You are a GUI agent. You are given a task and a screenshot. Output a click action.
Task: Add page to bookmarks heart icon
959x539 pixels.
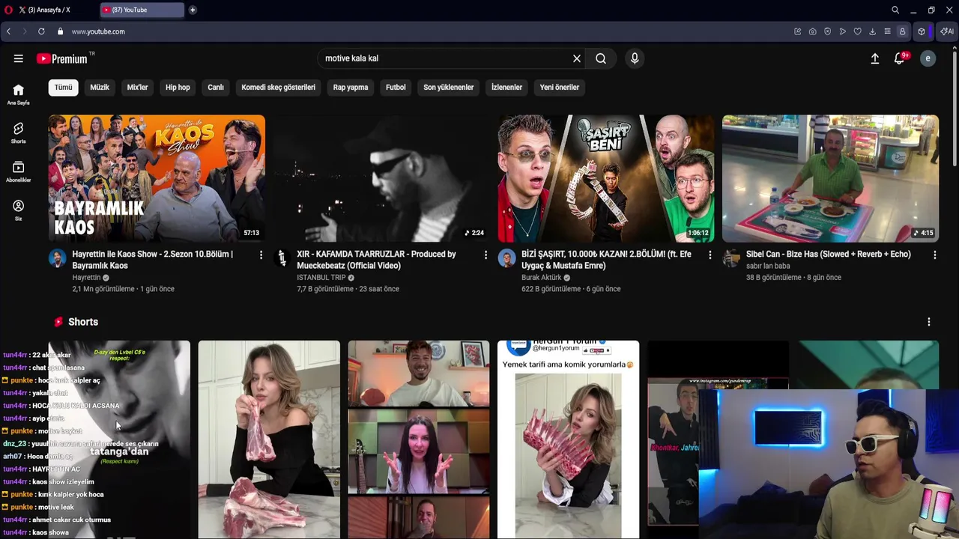pyautogui.click(x=857, y=31)
